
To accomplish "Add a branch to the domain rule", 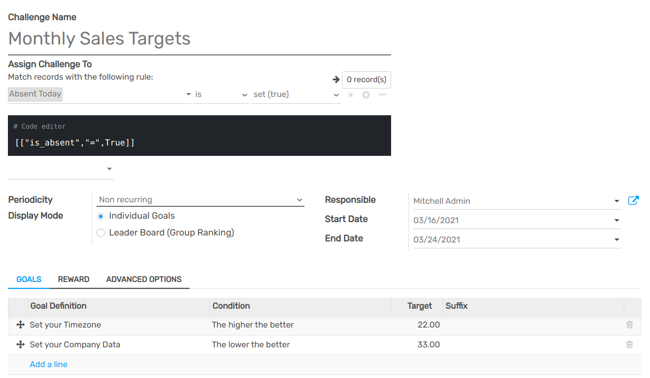I will [382, 94].
